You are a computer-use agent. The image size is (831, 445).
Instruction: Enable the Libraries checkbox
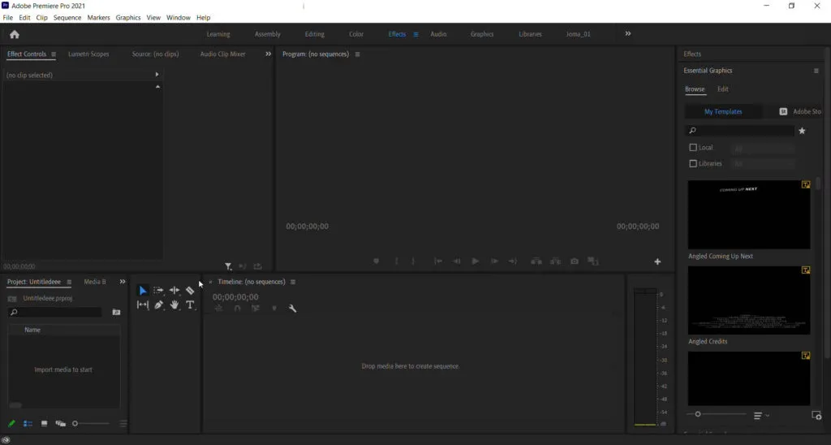[693, 163]
